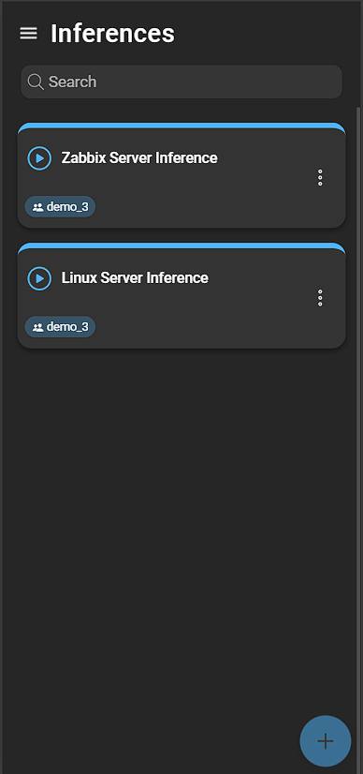Click blue top stripe of Linux card
This screenshot has width=363, height=774.
point(181,246)
